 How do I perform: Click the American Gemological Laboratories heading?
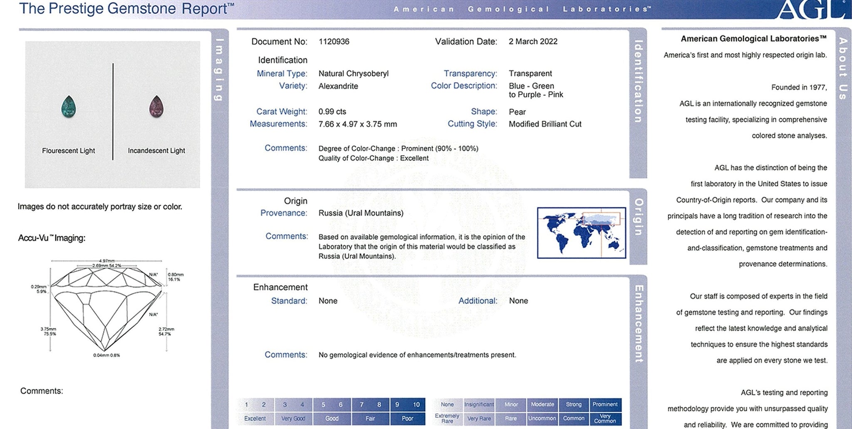click(753, 39)
